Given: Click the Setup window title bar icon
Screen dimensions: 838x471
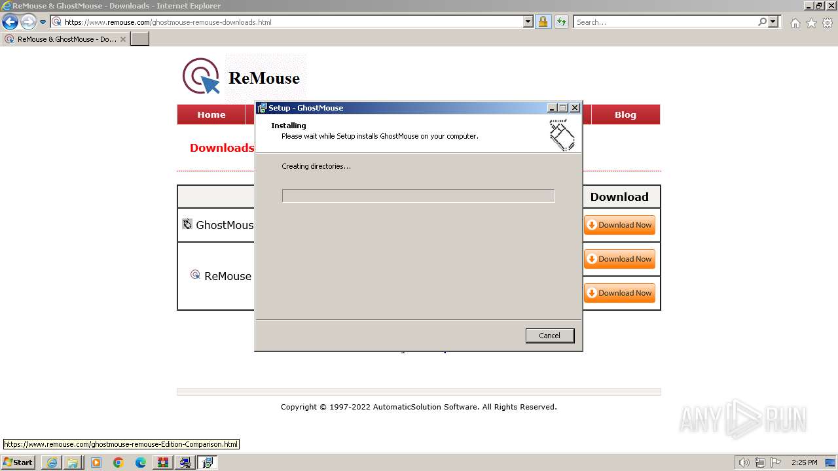Looking at the screenshot, I should tap(262, 108).
